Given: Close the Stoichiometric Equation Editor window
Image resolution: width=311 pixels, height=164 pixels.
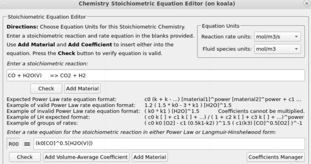Looking at the screenshot, I should point(306,4).
